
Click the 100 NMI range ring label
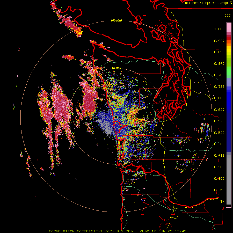click(116, 20)
